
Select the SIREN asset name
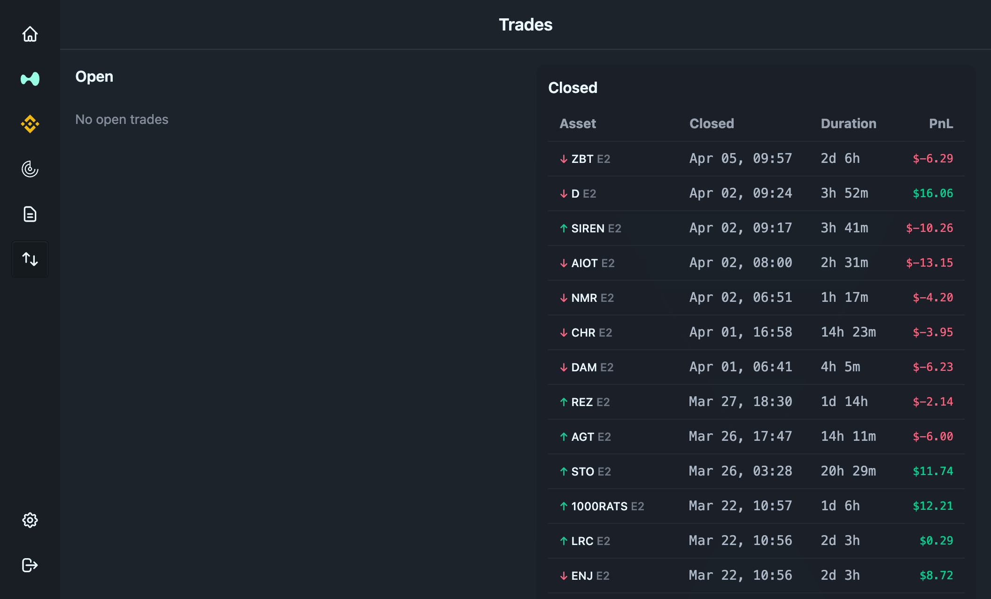pos(588,229)
